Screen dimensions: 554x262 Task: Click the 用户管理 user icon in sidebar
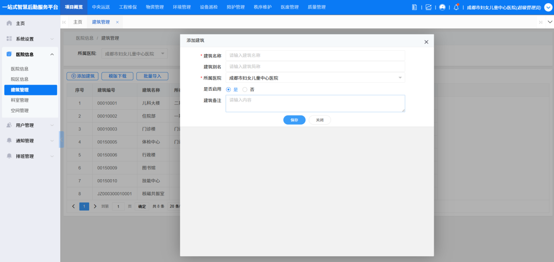click(9, 125)
